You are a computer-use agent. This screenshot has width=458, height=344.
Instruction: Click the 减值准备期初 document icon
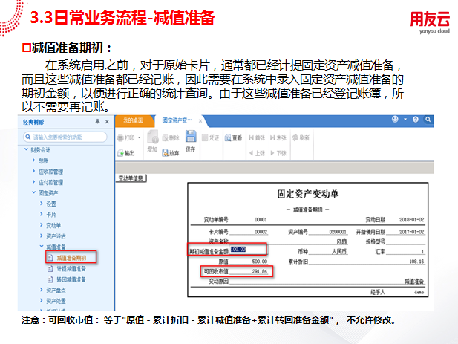click(x=50, y=258)
